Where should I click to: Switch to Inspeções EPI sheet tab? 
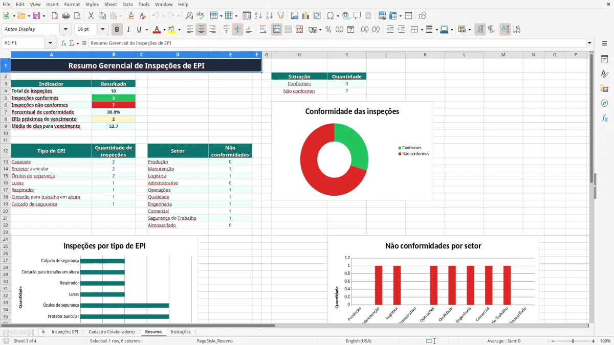click(64, 332)
